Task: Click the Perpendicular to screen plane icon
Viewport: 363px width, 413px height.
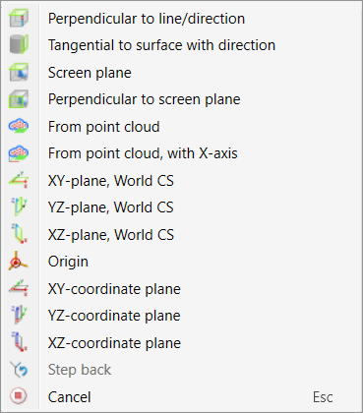Action: pyautogui.click(x=19, y=99)
